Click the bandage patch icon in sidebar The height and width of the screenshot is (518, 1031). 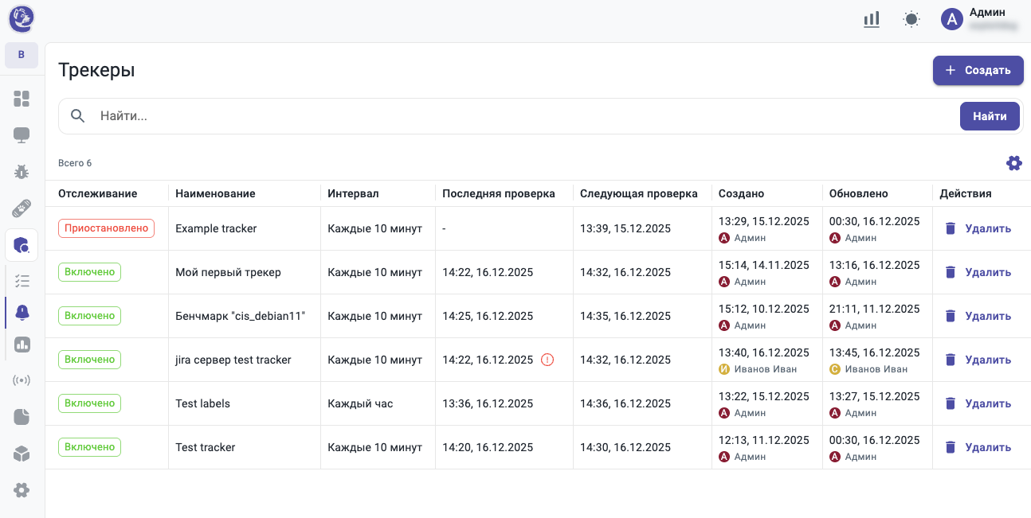(x=22, y=208)
